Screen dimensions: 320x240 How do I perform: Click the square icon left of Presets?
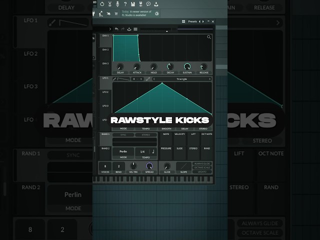pos(183,21)
